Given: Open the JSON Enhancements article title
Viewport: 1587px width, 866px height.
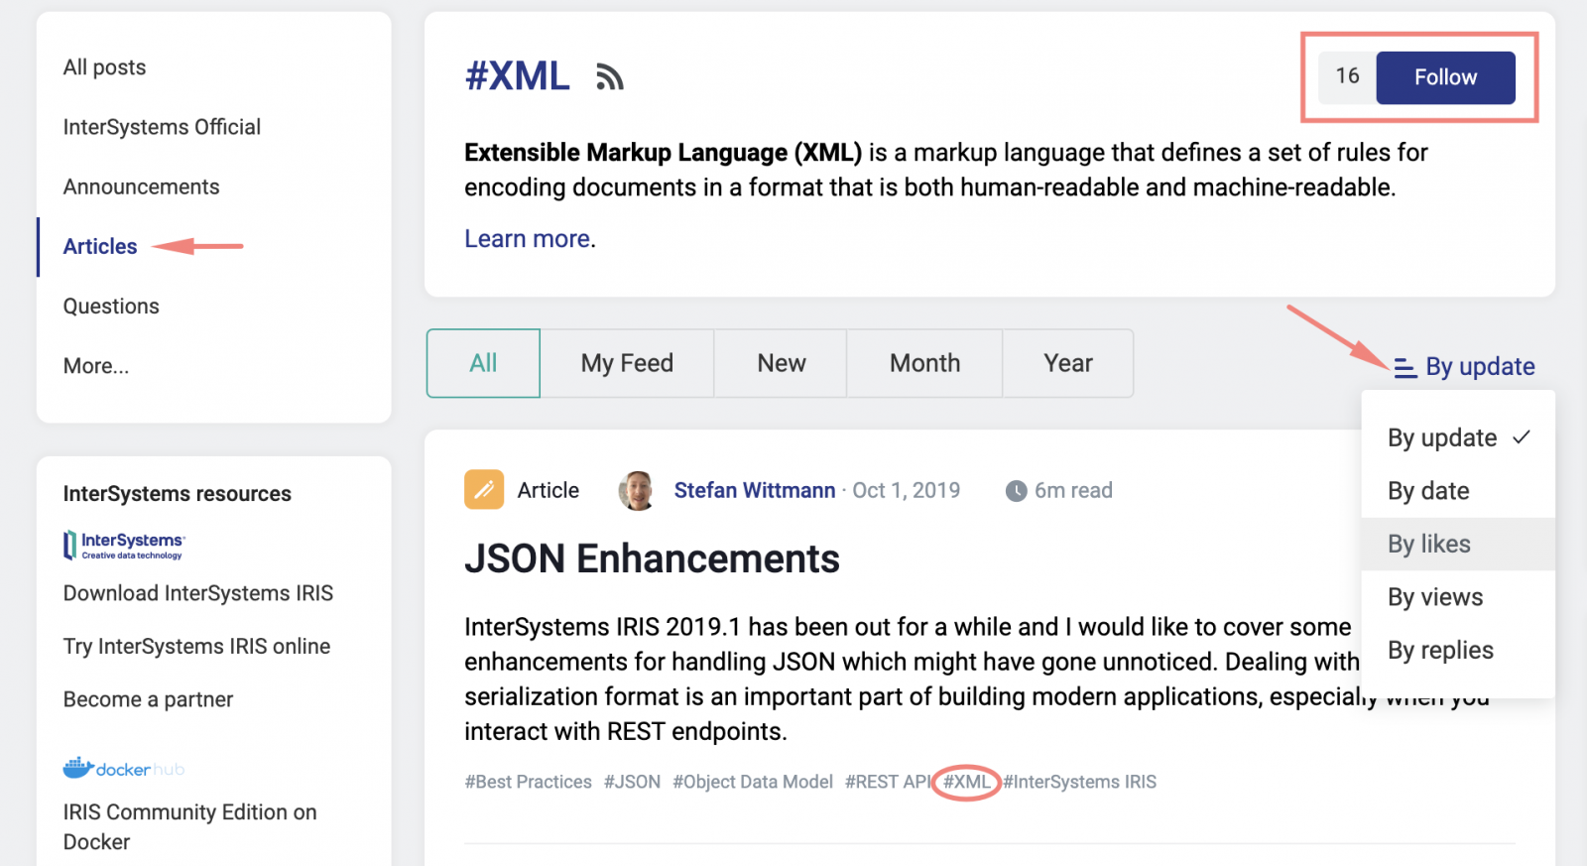Looking at the screenshot, I should click(652, 559).
